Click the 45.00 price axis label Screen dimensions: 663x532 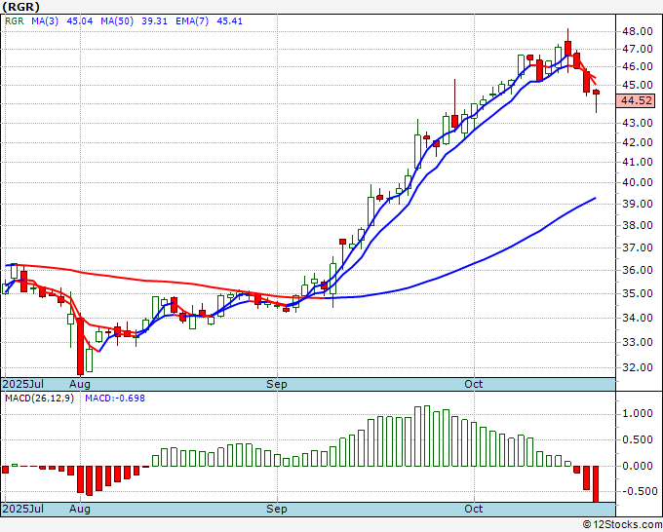coord(638,86)
